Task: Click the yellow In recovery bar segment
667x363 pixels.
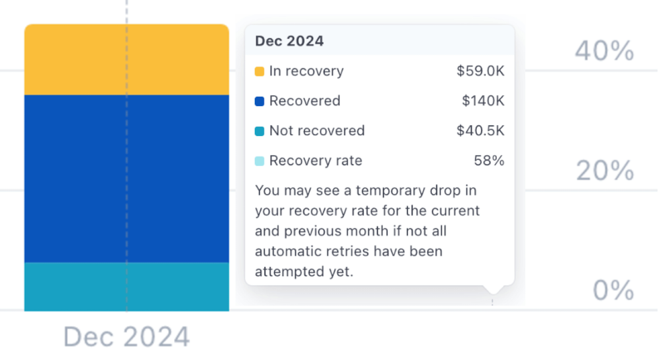Action: click(127, 59)
